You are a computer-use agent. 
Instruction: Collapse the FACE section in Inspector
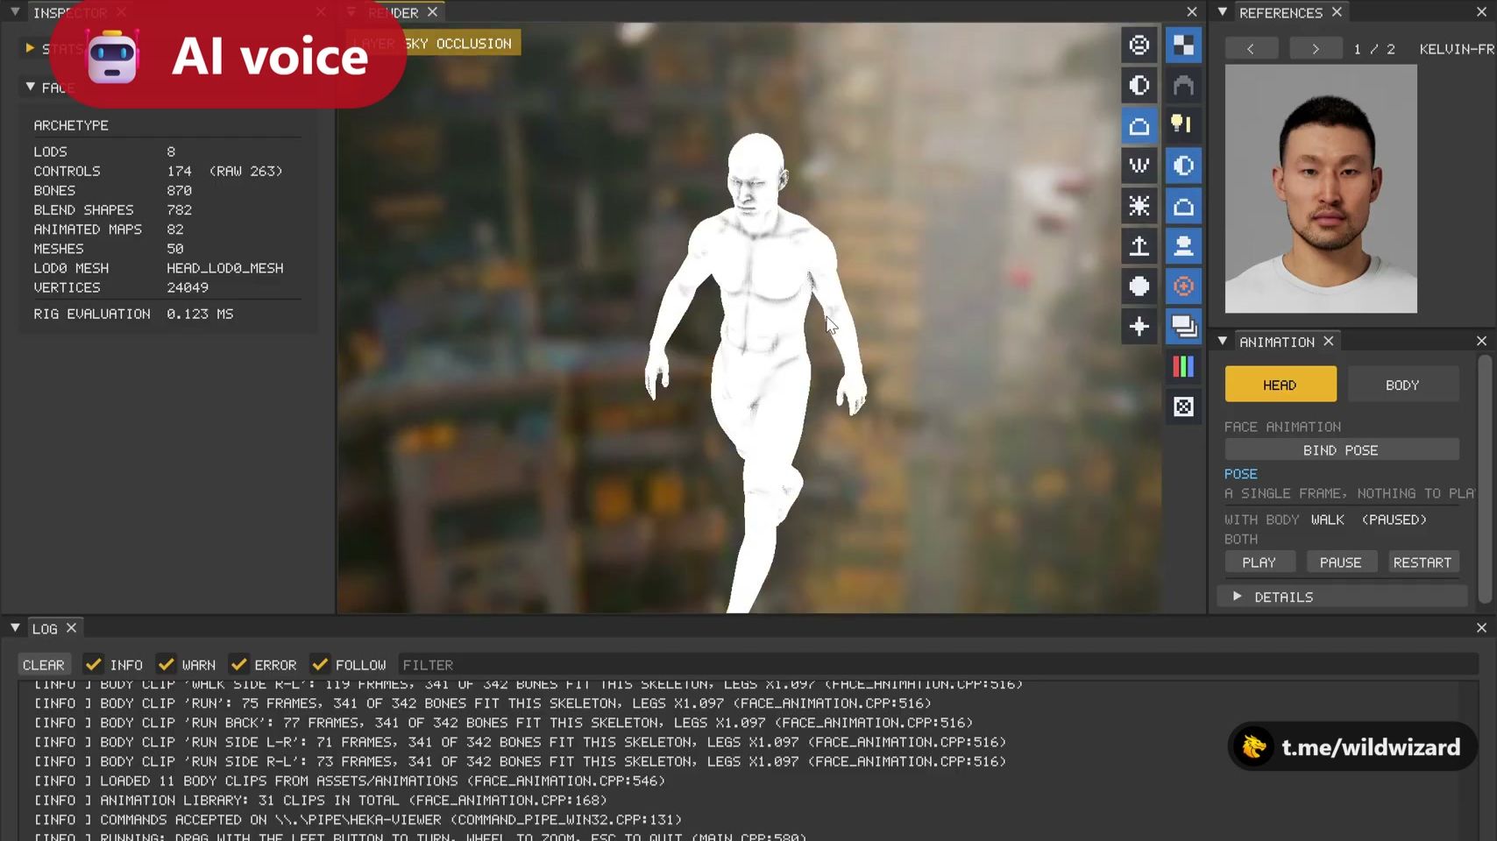pos(31,87)
